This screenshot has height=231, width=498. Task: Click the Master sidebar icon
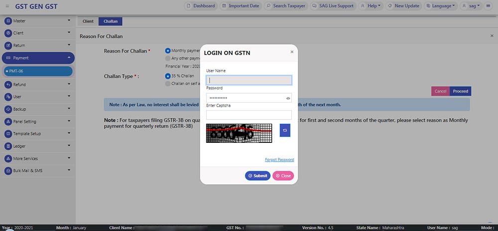click(x=8, y=21)
